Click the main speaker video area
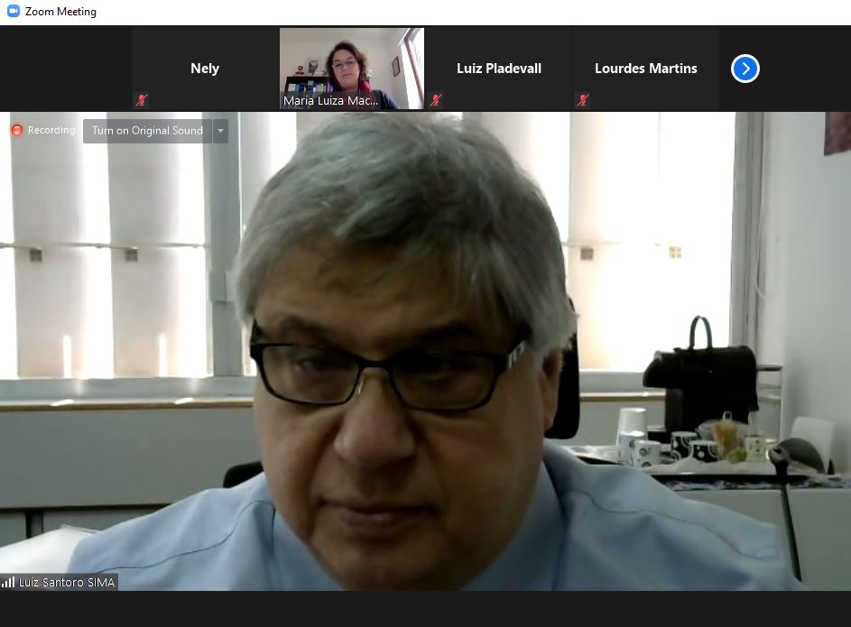This screenshot has height=627, width=851. click(x=424, y=361)
